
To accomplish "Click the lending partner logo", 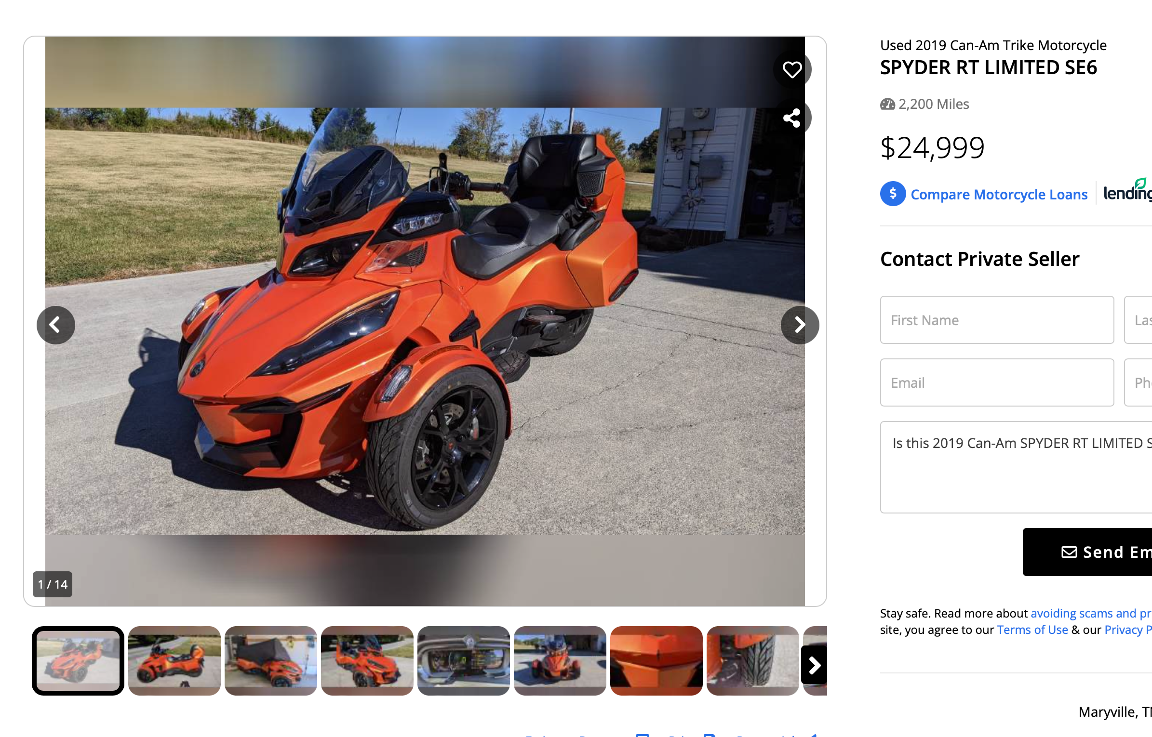I will coord(1128,191).
